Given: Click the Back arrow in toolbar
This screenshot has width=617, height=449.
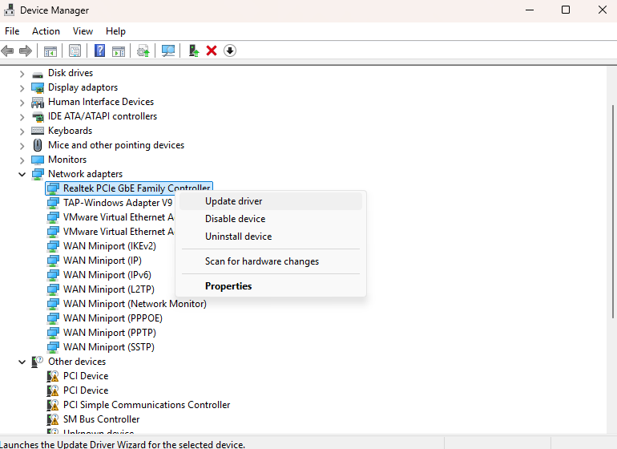Looking at the screenshot, I should click(8, 51).
